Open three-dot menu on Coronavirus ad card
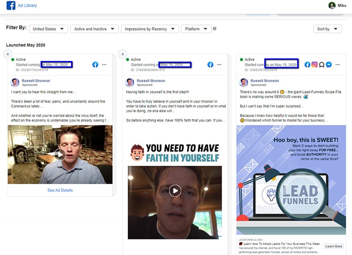The width and height of the screenshot is (352, 255). pos(104,65)
